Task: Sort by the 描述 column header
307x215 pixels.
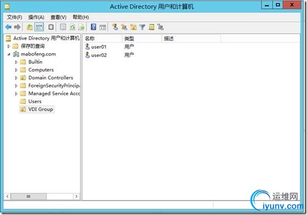Action: (x=191, y=38)
